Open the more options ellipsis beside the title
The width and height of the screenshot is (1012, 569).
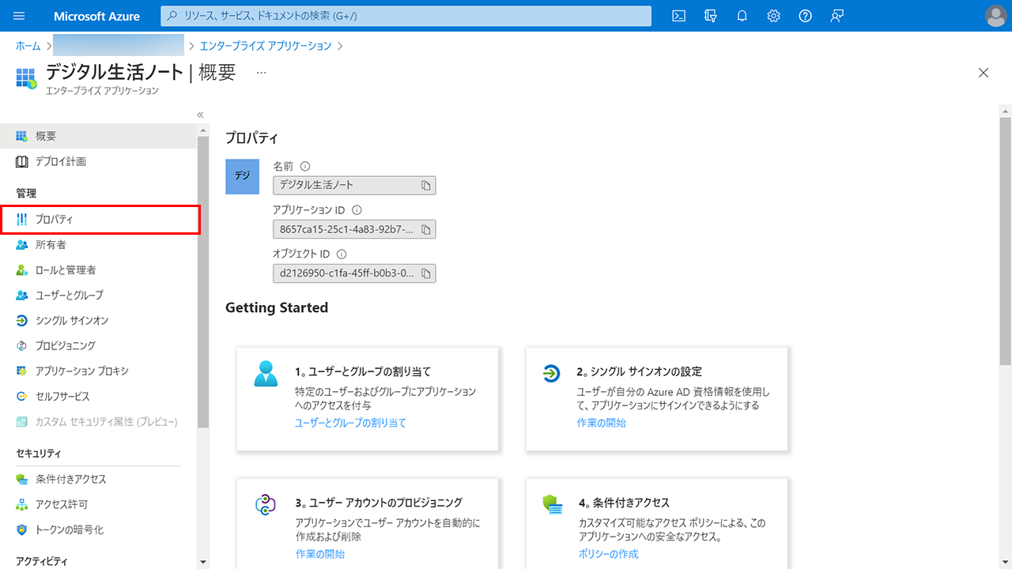click(262, 72)
